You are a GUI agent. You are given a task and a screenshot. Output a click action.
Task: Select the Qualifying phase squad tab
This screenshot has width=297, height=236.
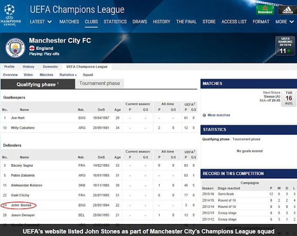(38, 84)
